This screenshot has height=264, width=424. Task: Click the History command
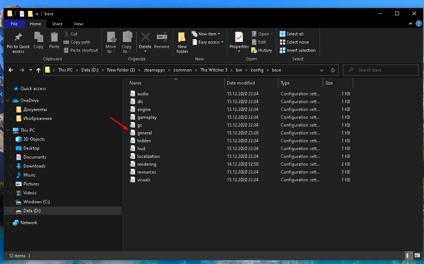(x=262, y=50)
